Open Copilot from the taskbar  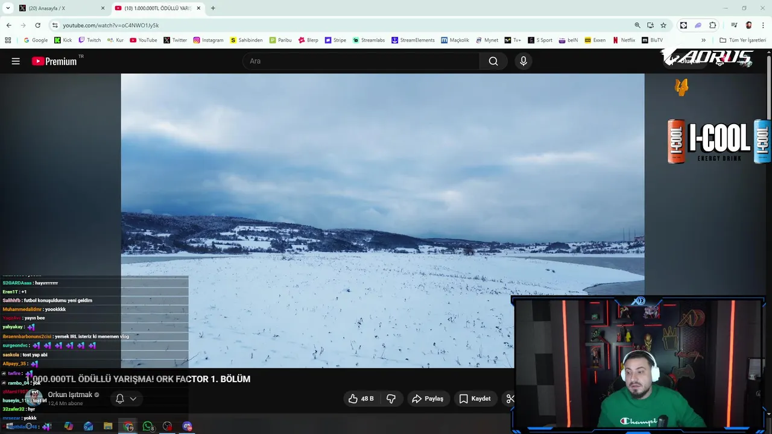69,426
